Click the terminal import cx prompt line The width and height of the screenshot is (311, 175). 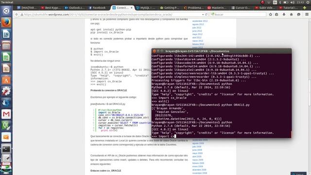pos(164,136)
